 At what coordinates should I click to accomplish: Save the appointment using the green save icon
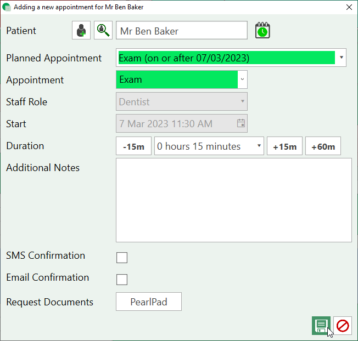coord(321,326)
